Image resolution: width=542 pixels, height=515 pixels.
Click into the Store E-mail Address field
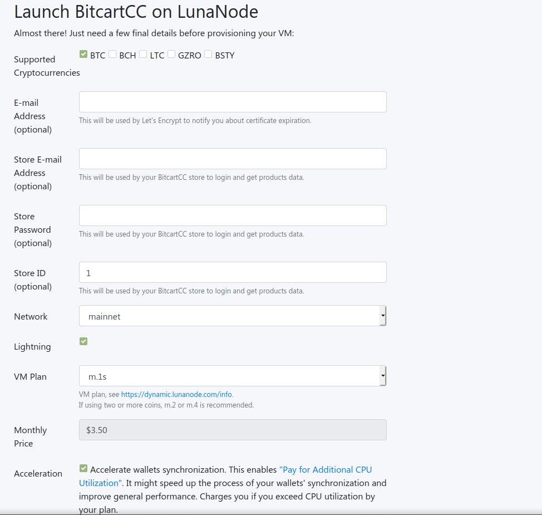point(233,159)
